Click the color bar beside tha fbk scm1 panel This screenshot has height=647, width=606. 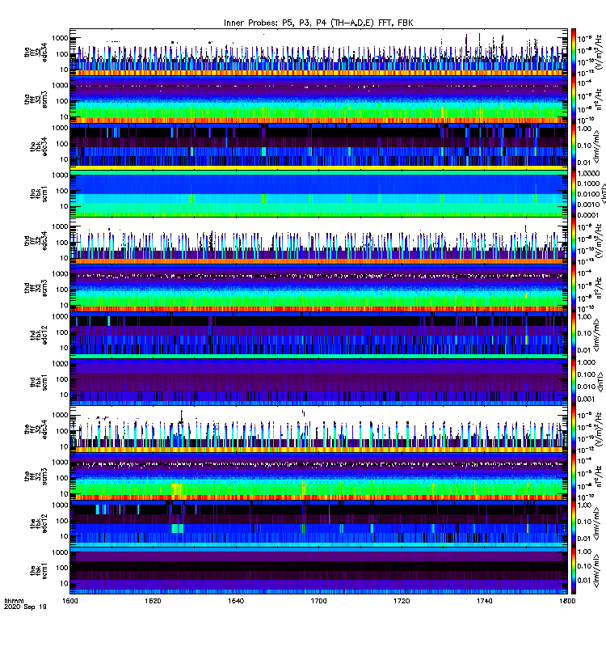click(574, 193)
